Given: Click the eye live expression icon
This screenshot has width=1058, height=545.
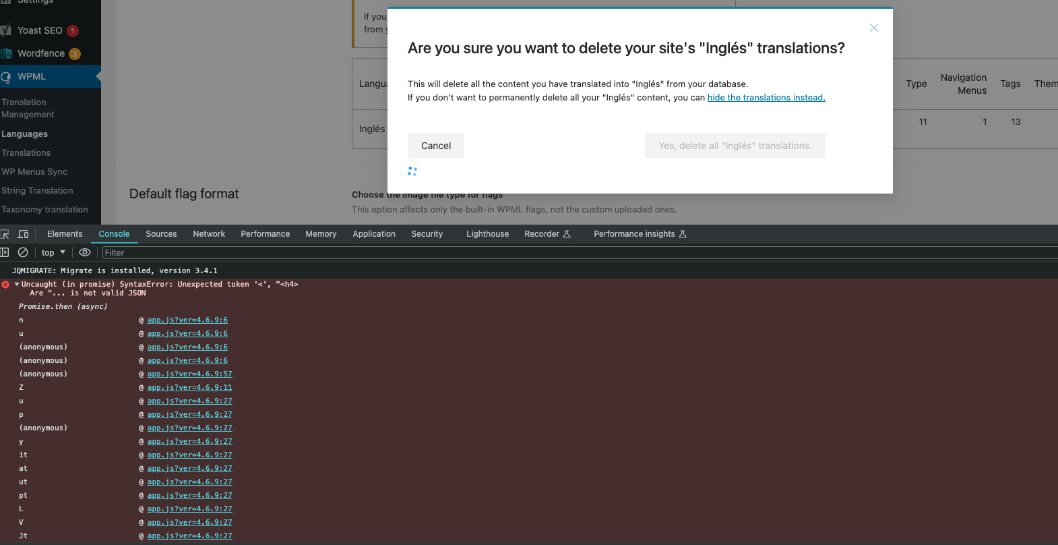Looking at the screenshot, I should tap(85, 252).
